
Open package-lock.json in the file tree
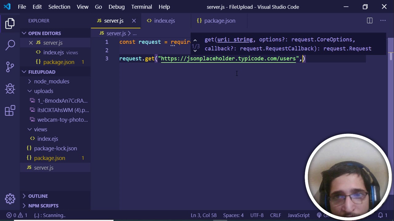click(x=55, y=148)
